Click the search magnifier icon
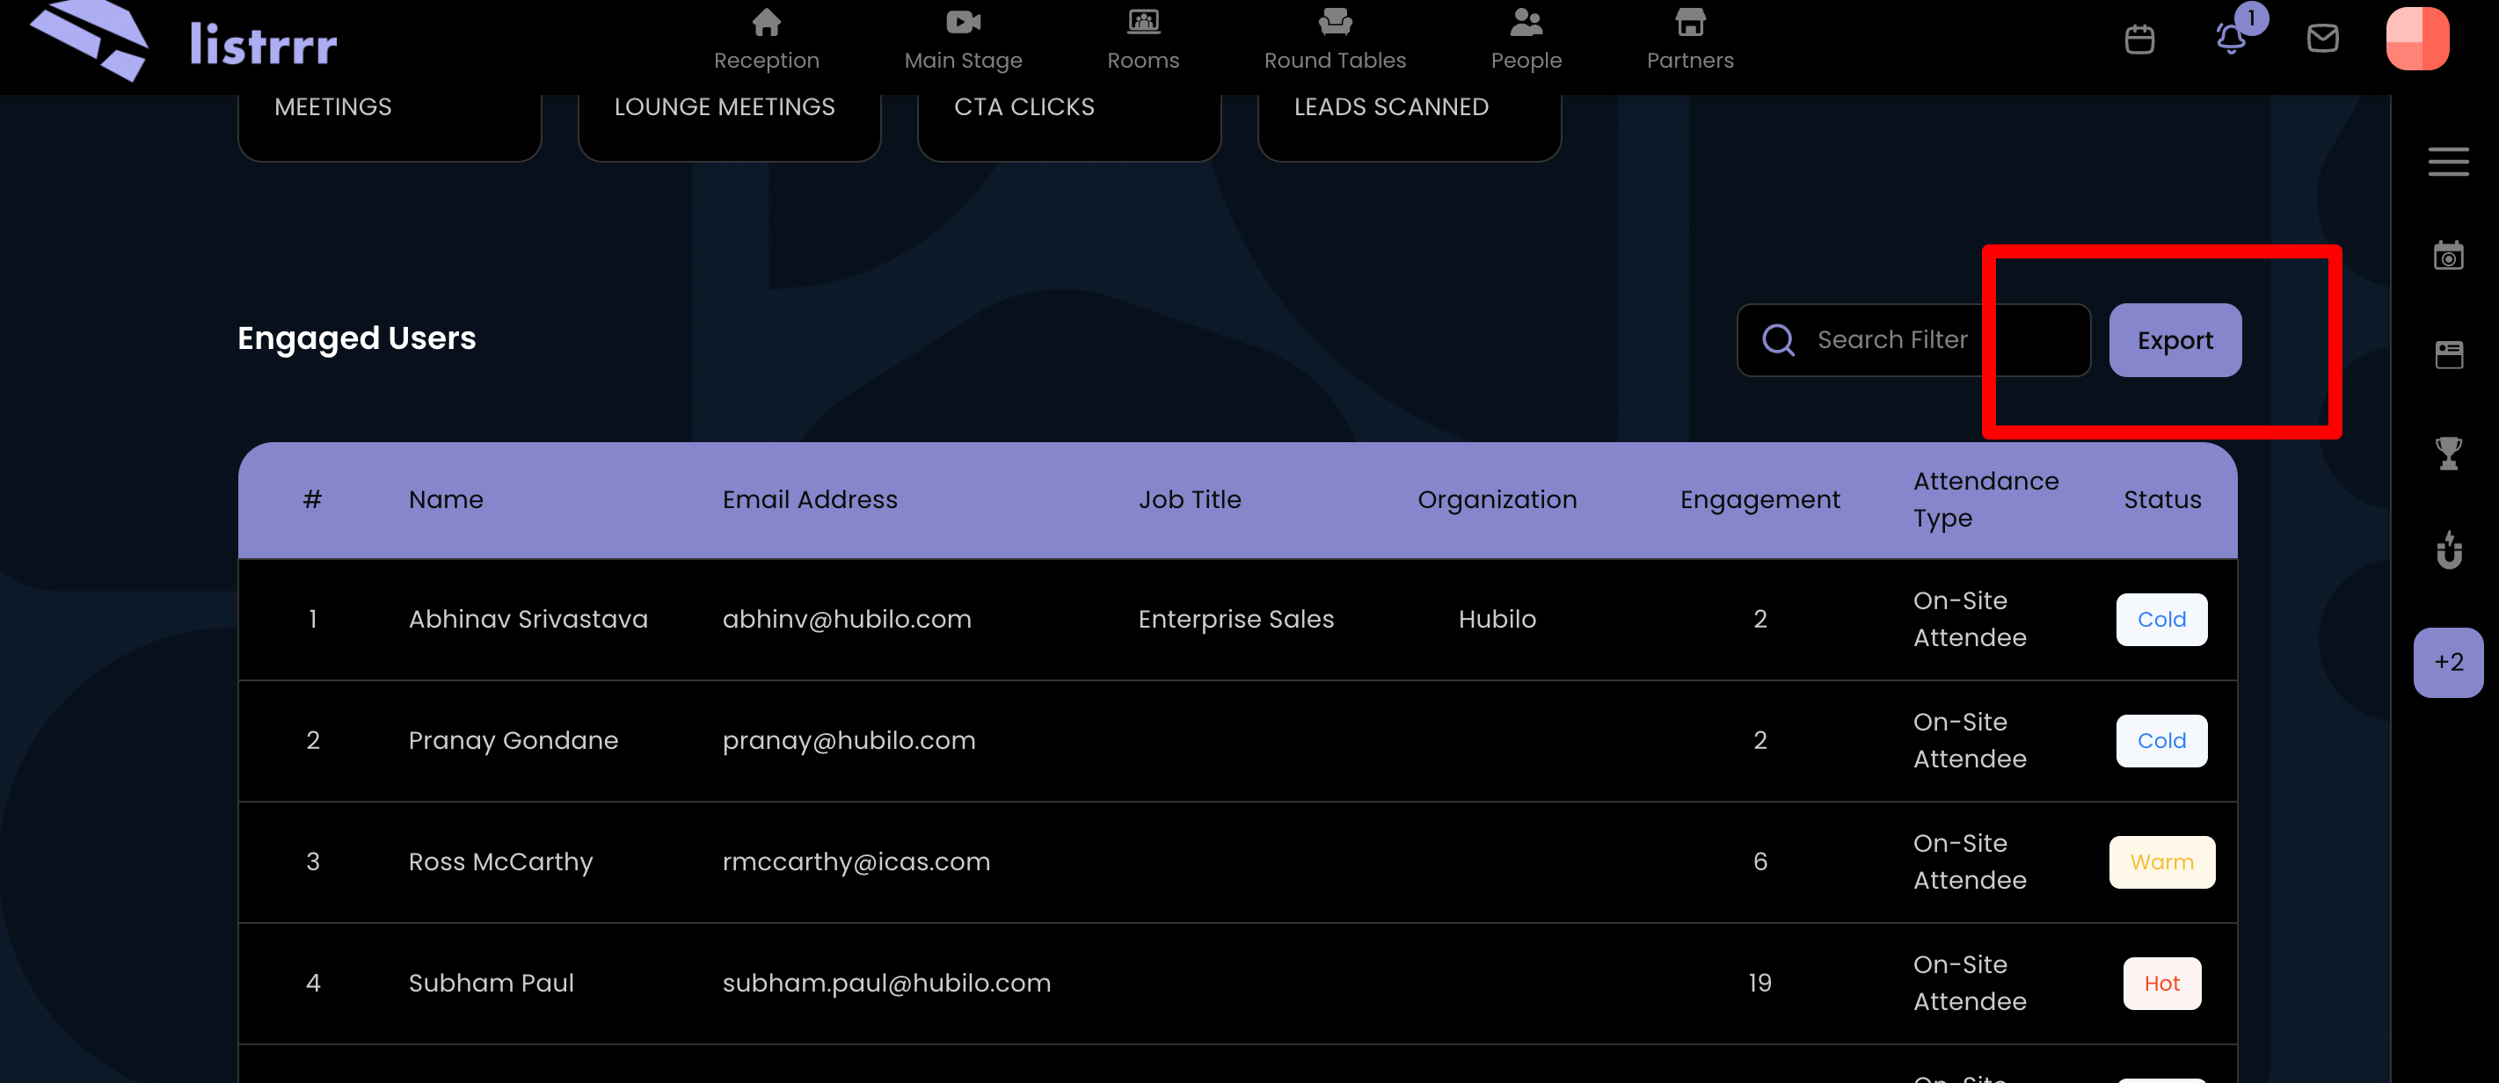Image resolution: width=2499 pixels, height=1083 pixels. point(1778,340)
